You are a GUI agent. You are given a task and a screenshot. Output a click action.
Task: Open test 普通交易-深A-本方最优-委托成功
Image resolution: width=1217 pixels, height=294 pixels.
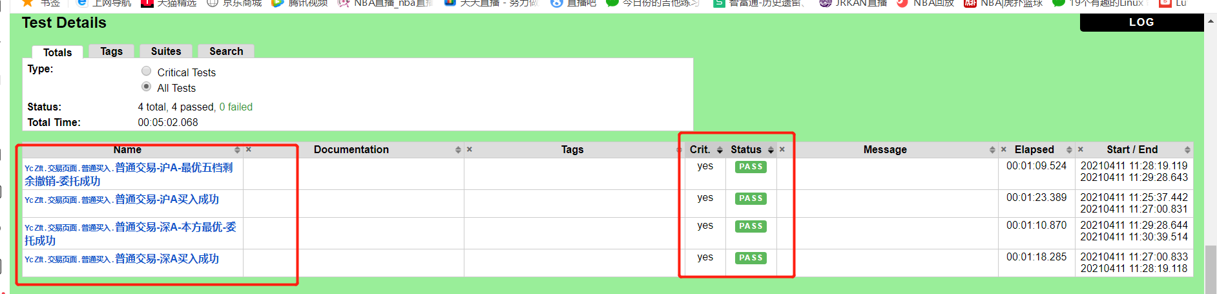point(130,234)
